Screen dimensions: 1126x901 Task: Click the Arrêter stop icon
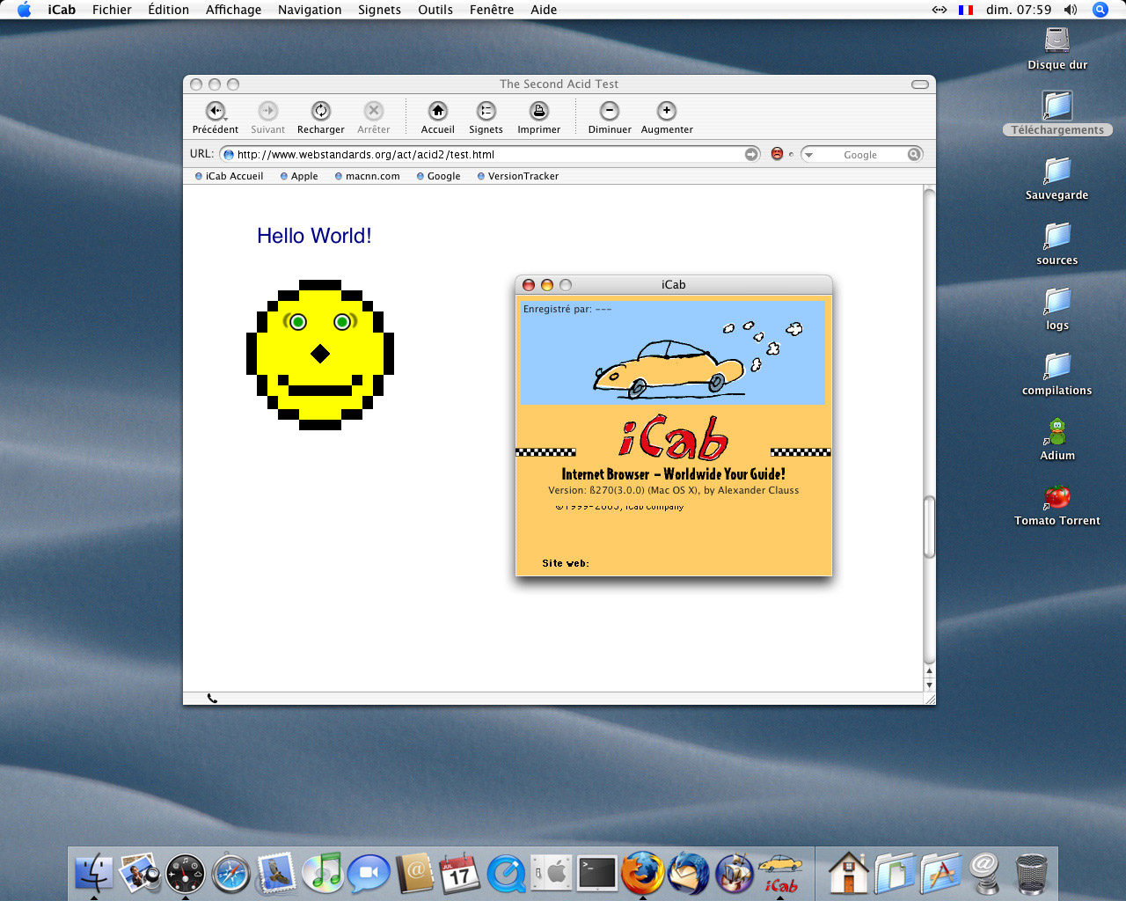[373, 113]
